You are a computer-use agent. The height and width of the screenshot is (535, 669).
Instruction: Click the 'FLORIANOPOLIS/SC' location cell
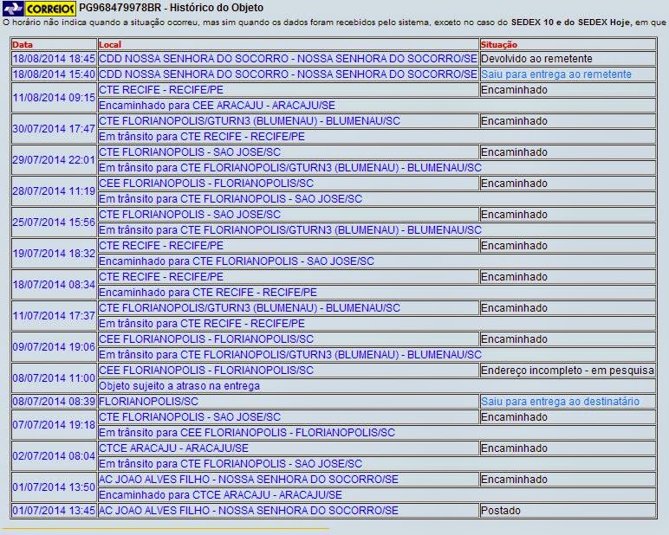pyautogui.click(x=289, y=402)
